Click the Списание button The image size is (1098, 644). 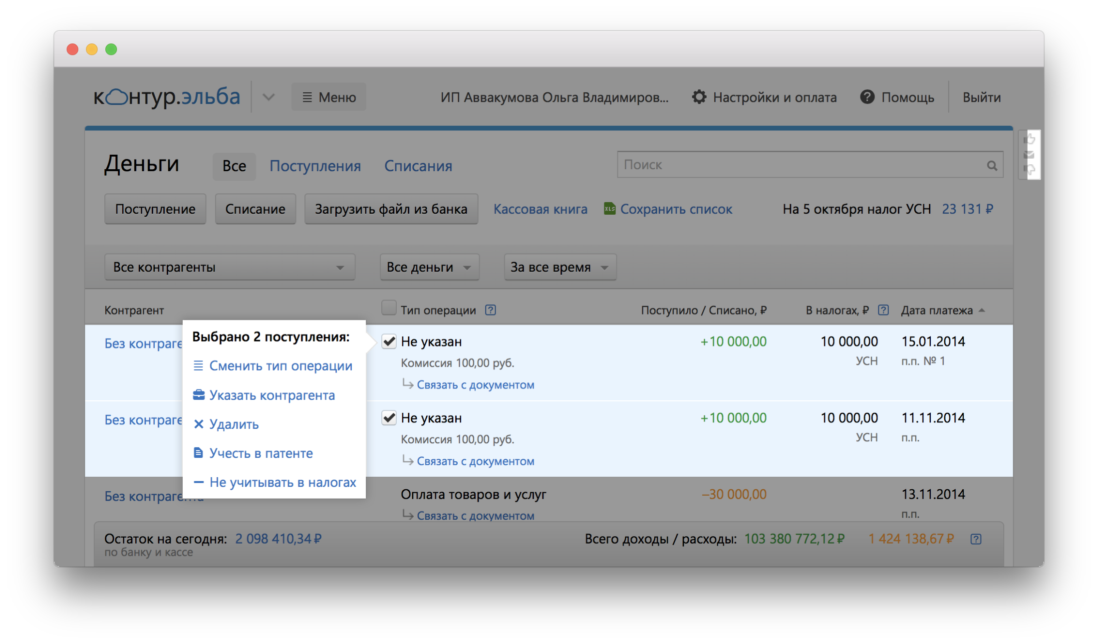(255, 209)
